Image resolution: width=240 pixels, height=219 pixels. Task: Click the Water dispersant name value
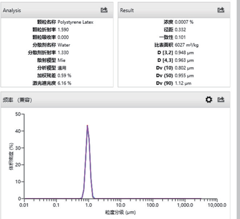[64, 45]
